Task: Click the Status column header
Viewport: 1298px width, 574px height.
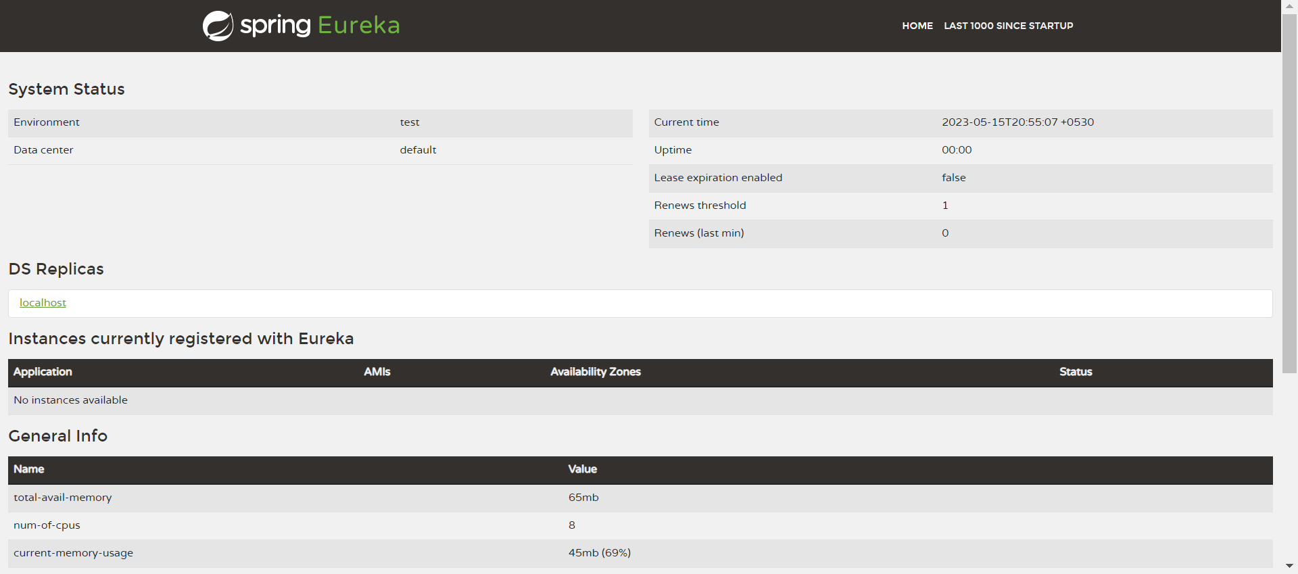Action: coord(1075,372)
